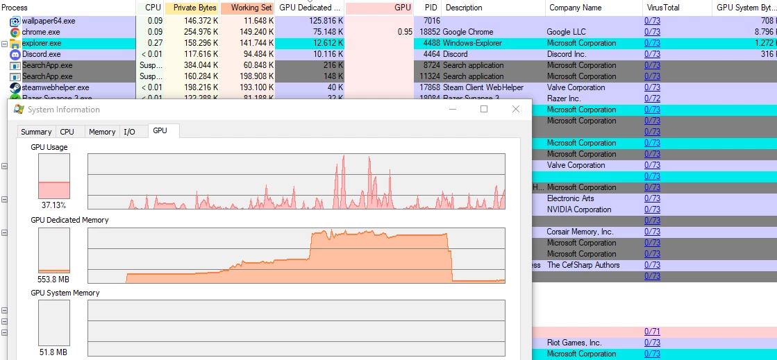Click the explorer.exe folder icon
The height and width of the screenshot is (360, 777).
[15, 43]
